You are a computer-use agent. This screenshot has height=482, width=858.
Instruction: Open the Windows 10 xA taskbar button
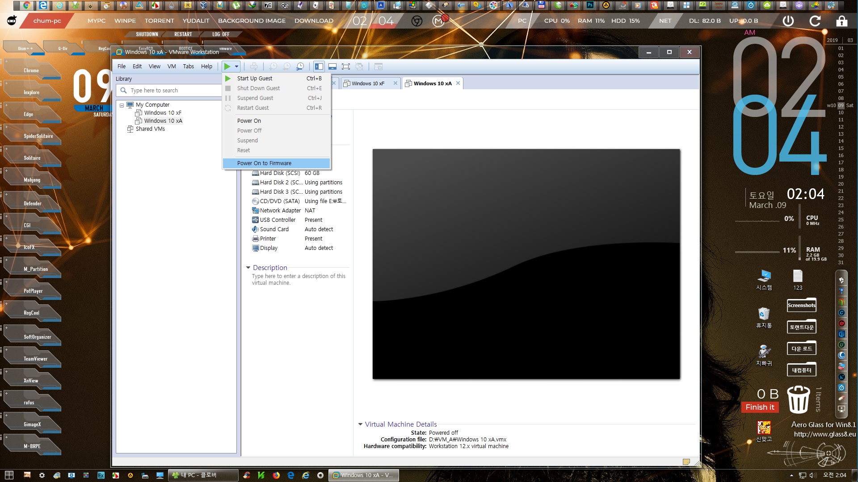pyautogui.click(x=364, y=475)
